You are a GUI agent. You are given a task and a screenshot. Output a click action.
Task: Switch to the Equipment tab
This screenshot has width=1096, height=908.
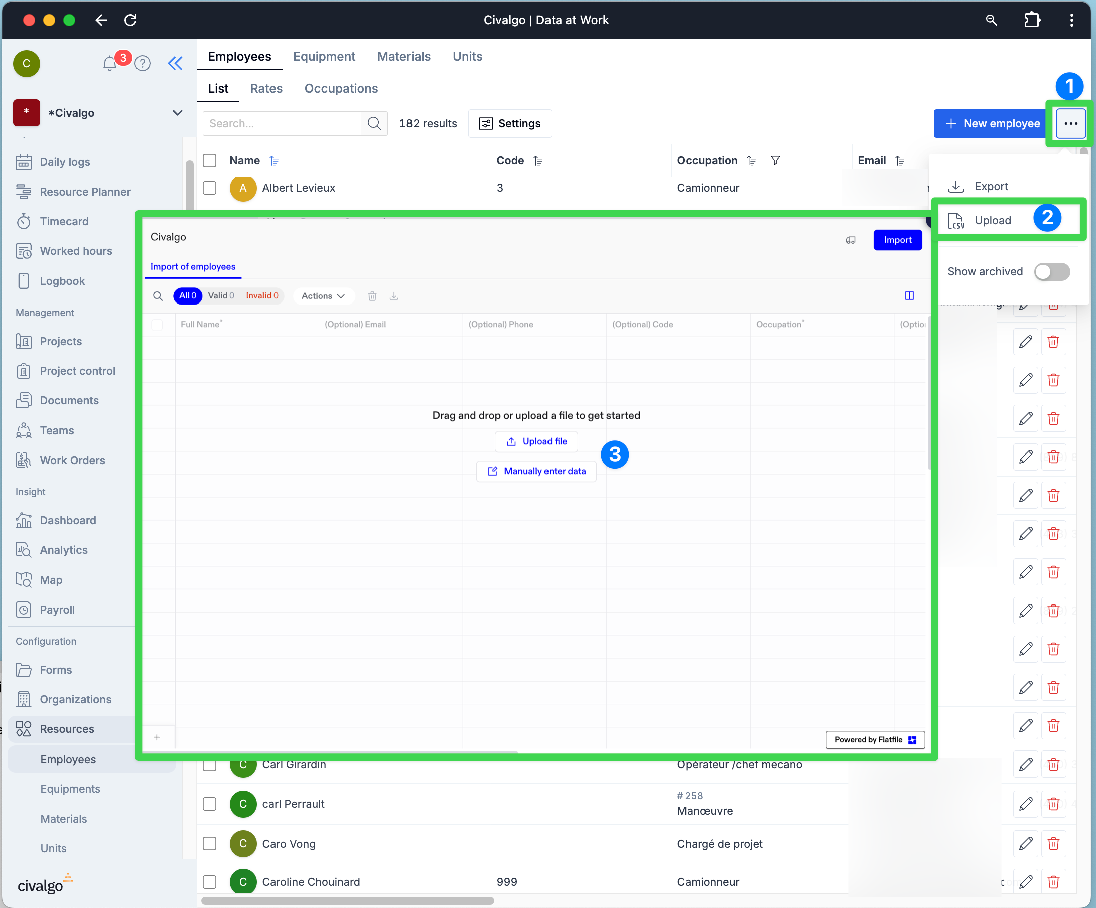[x=324, y=56]
